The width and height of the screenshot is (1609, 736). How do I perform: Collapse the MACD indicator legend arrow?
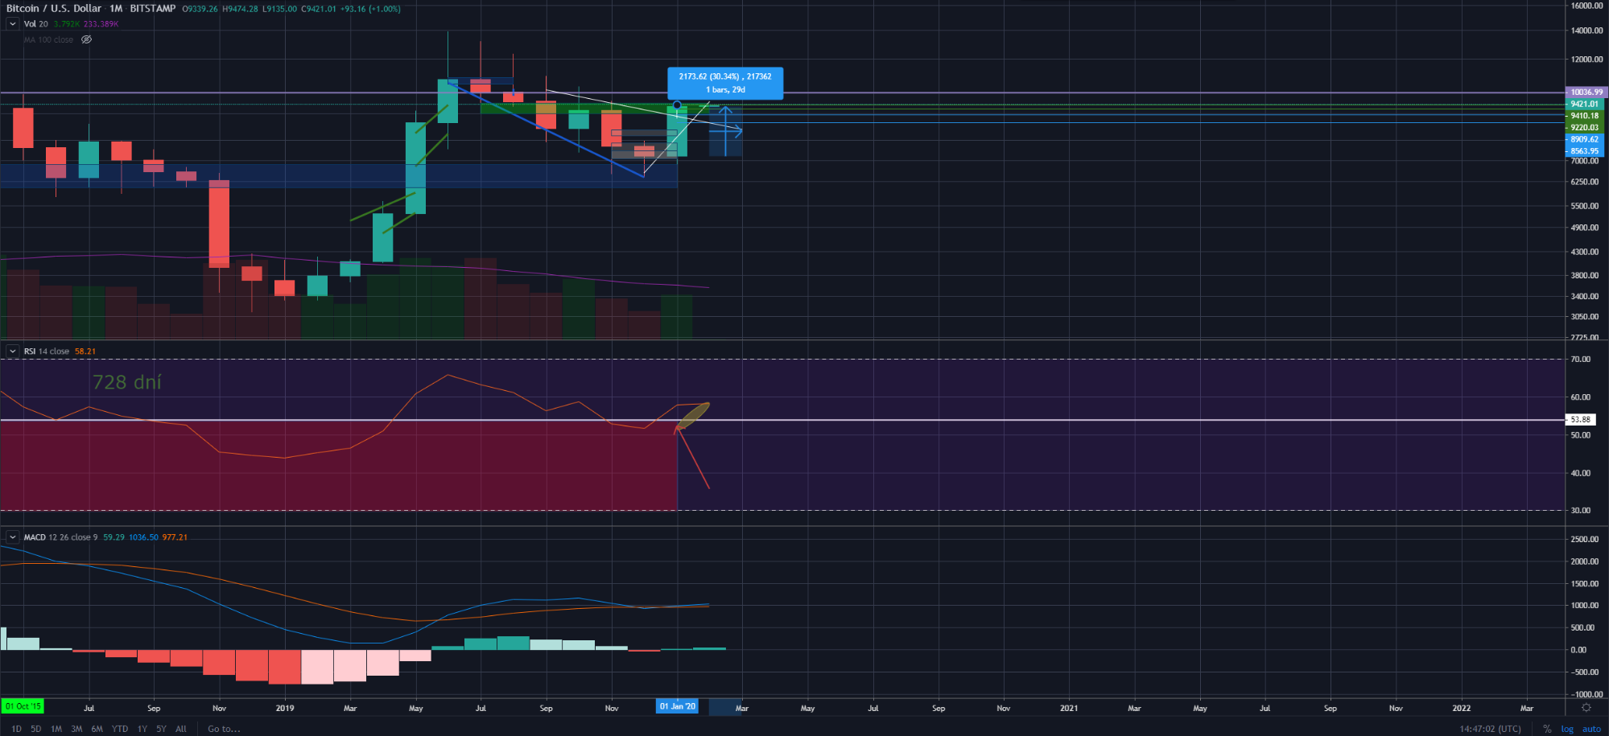pos(13,537)
